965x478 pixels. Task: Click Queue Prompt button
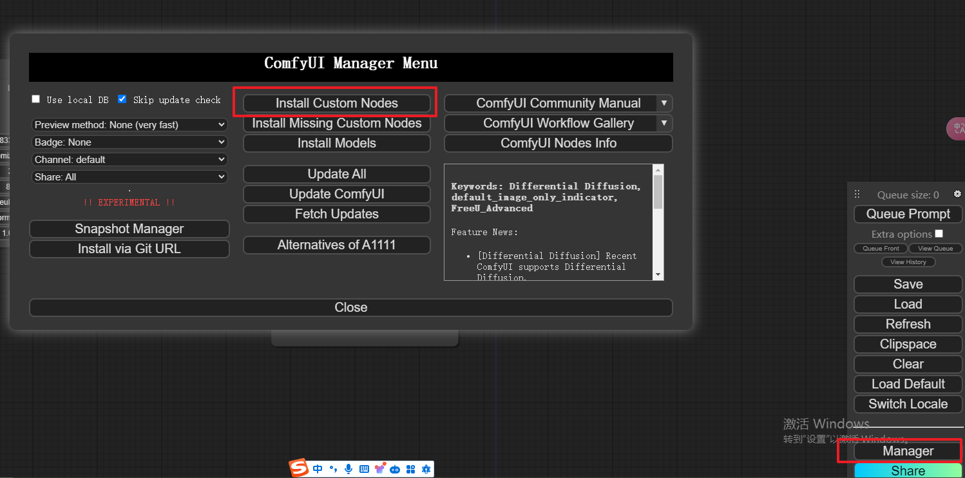(908, 214)
